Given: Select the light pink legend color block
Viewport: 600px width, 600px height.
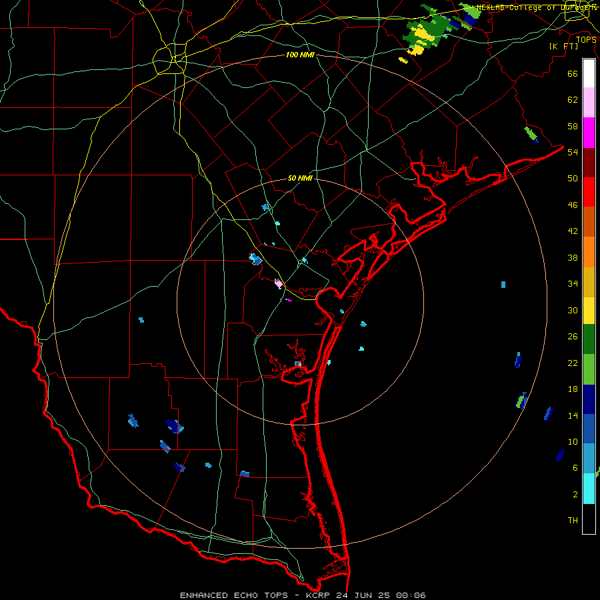Looking at the screenshot, I should click(589, 103).
